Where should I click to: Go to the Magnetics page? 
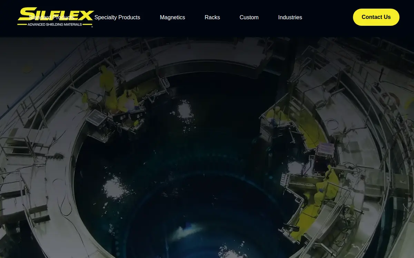[172, 17]
